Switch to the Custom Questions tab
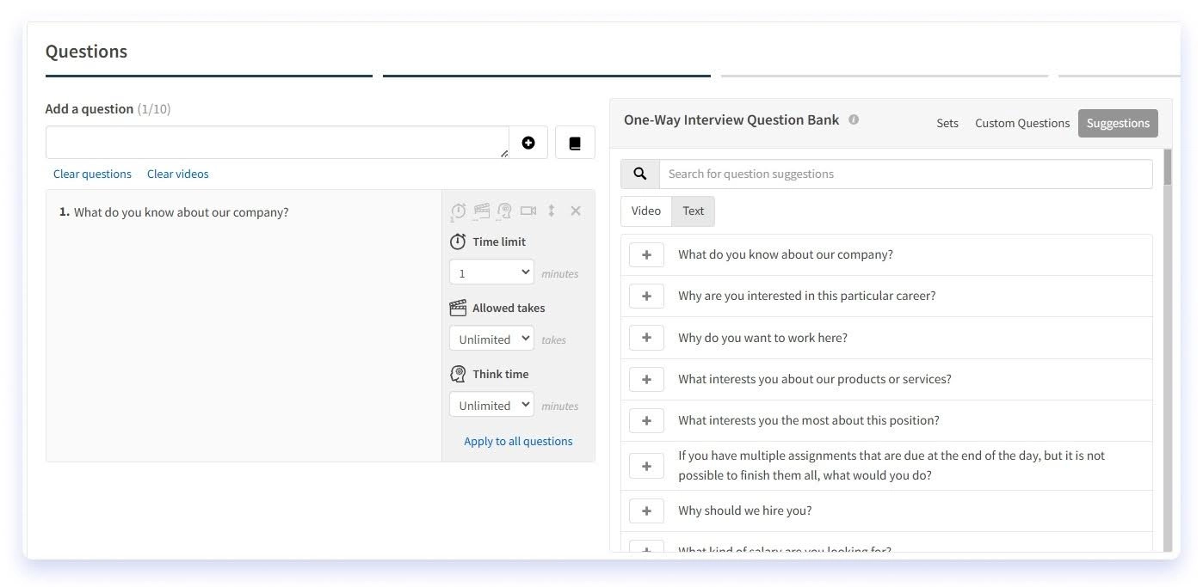This screenshot has width=1203, height=587. click(x=1022, y=123)
